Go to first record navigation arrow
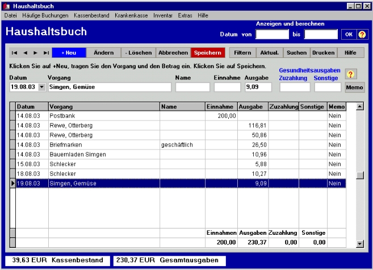Image resolution: width=373 pixels, height=270 pixels. pos(15,53)
